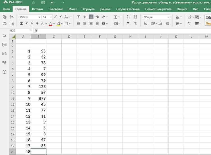Click the select all cells corner

(x=12, y=37)
